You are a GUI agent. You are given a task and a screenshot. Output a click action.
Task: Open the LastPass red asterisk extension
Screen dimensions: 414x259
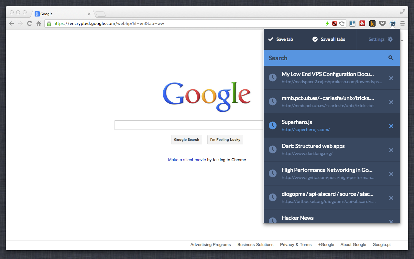point(362,23)
